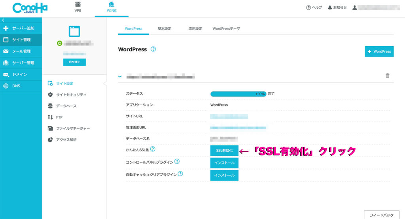Screen dimensions: 405x219
Task: Click the trash delete icon
Action: 388,76
